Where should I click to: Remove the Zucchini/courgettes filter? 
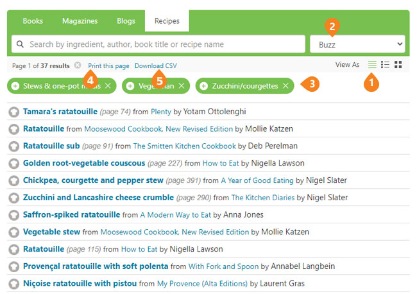pos(285,85)
